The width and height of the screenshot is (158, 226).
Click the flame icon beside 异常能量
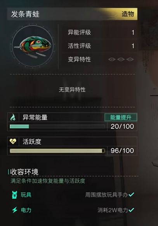click(x=13, y=117)
